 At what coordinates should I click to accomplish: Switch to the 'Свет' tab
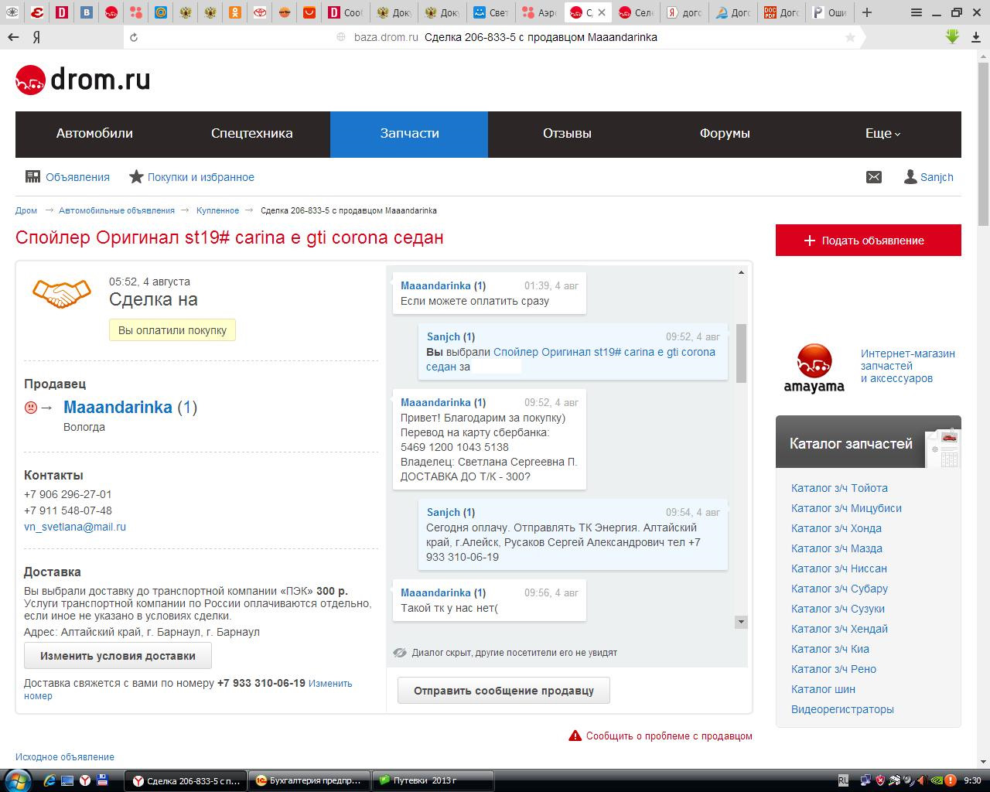coord(491,12)
